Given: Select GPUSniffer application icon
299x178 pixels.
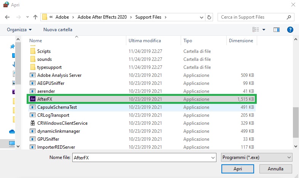Looking at the screenshot, I should (x=33, y=139).
